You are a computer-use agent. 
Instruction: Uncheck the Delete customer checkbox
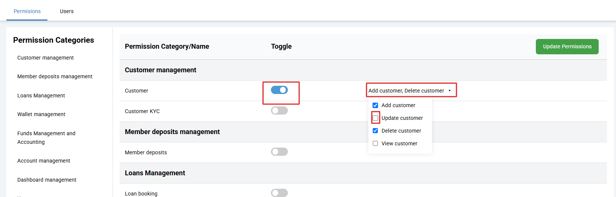pyautogui.click(x=375, y=131)
